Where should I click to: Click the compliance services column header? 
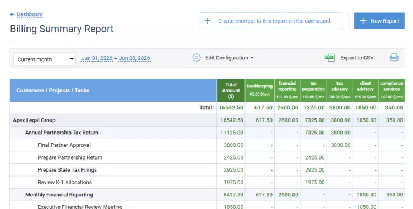392,90
